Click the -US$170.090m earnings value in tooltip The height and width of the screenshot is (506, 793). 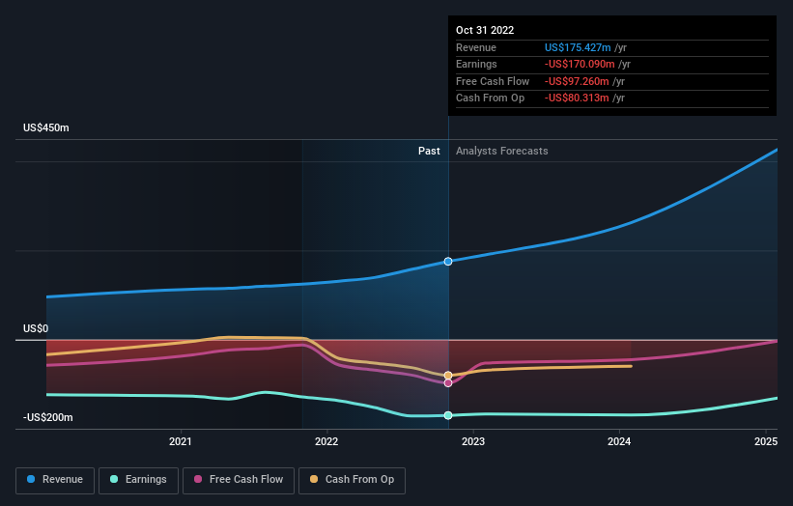pos(580,64)
